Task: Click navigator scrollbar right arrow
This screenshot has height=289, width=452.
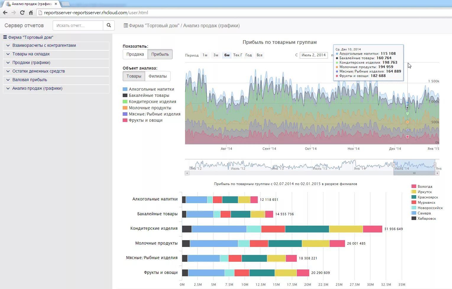Action: point(437,173)
